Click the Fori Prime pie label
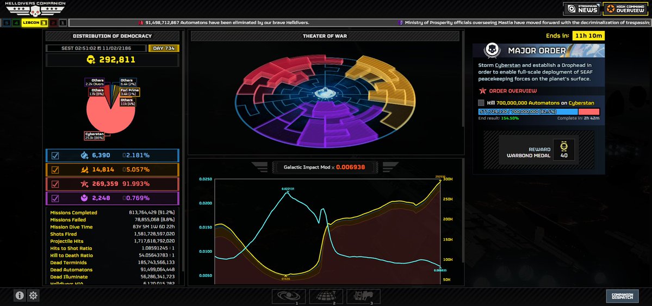The width and height of the screenshot is (652, 306). tap(129, 92)
